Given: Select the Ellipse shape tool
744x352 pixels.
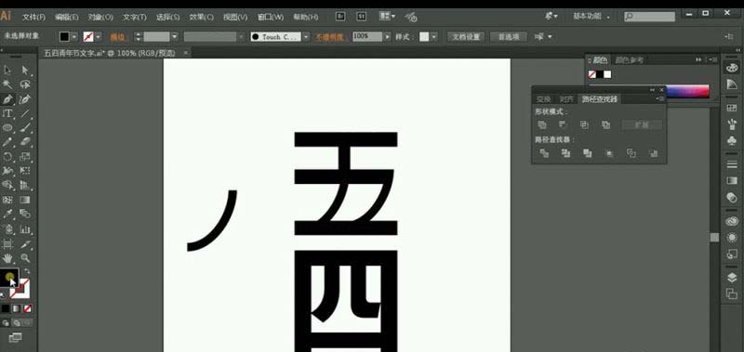Looking at the screenshot, I should pos(7,128).
